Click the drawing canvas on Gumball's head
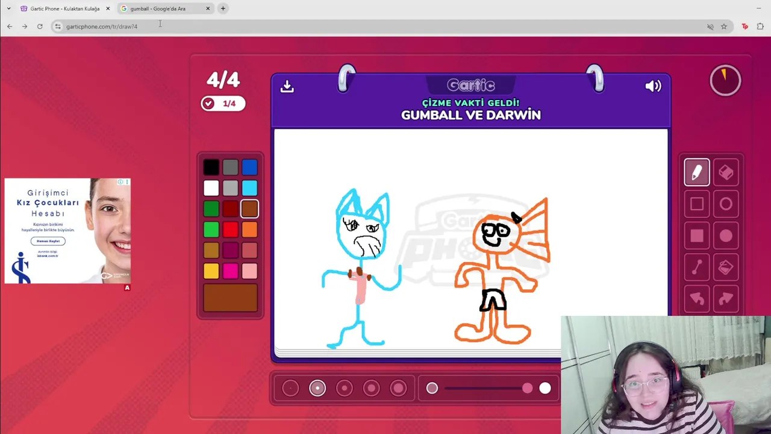 (x=363, y=224)
